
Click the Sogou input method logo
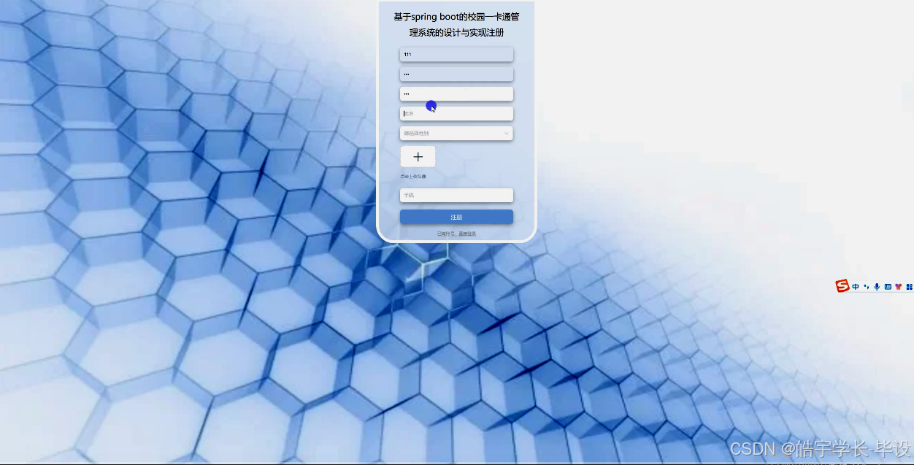point(842,286)
